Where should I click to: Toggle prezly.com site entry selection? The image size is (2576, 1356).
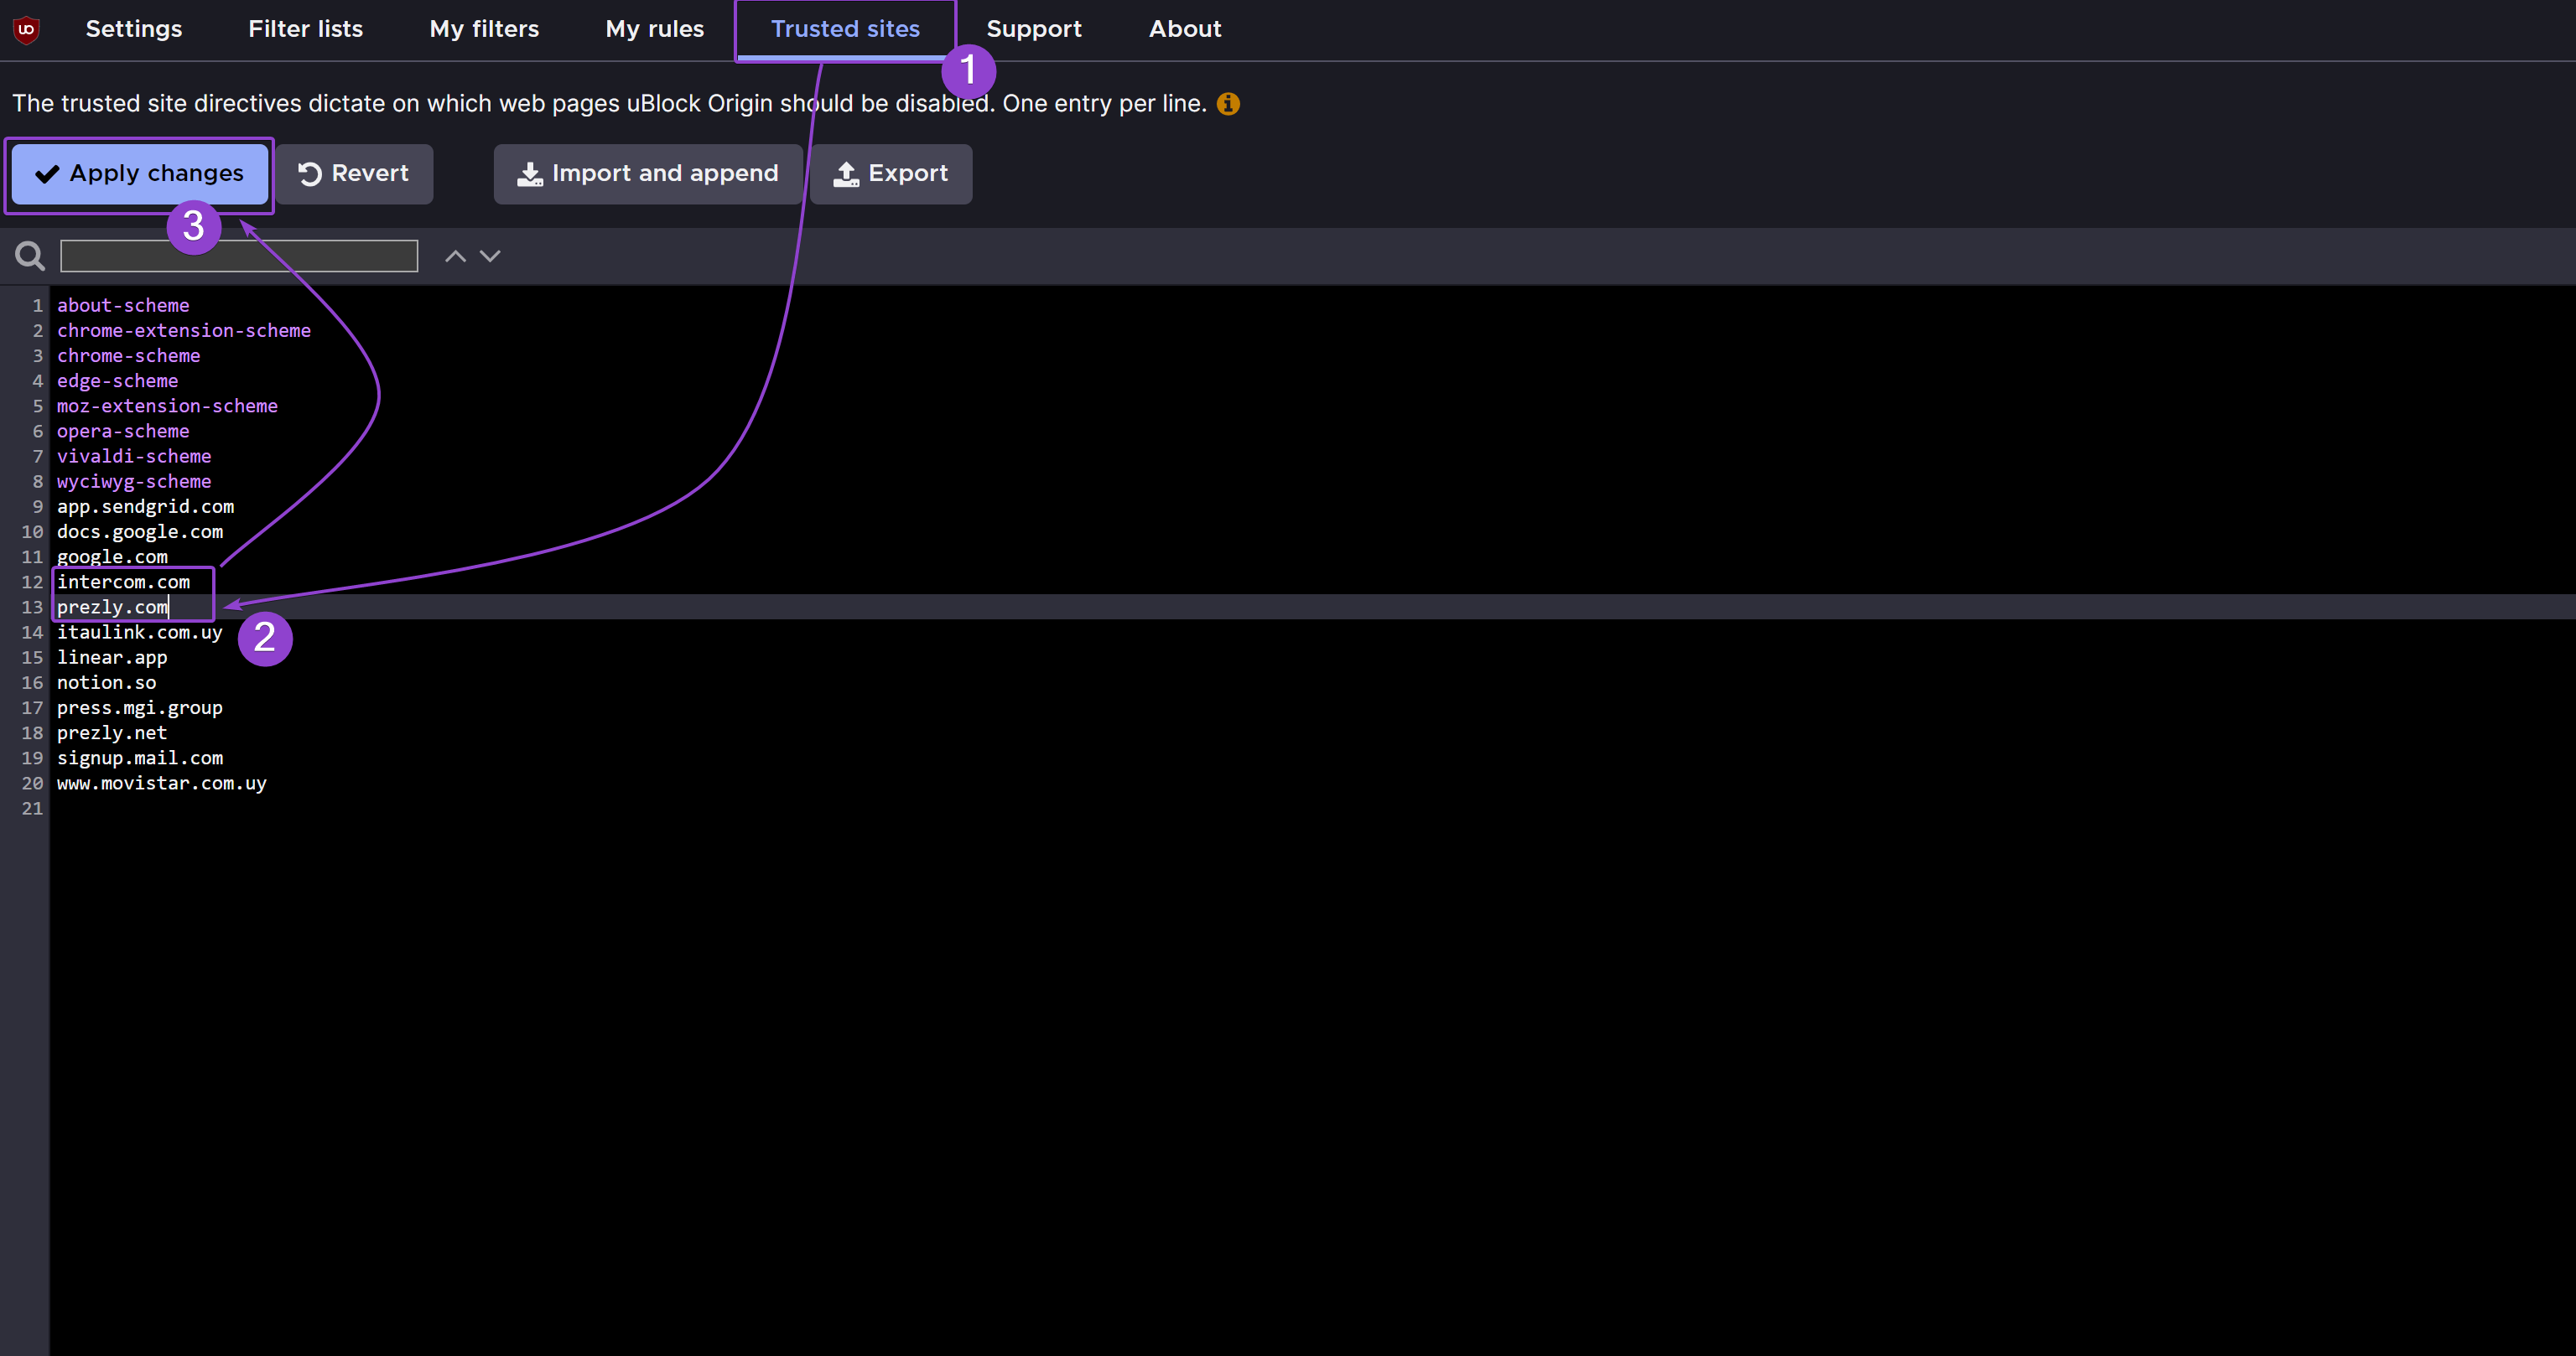coord(112,607)
